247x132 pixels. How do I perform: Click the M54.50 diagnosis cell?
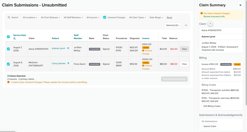point(133,64)
